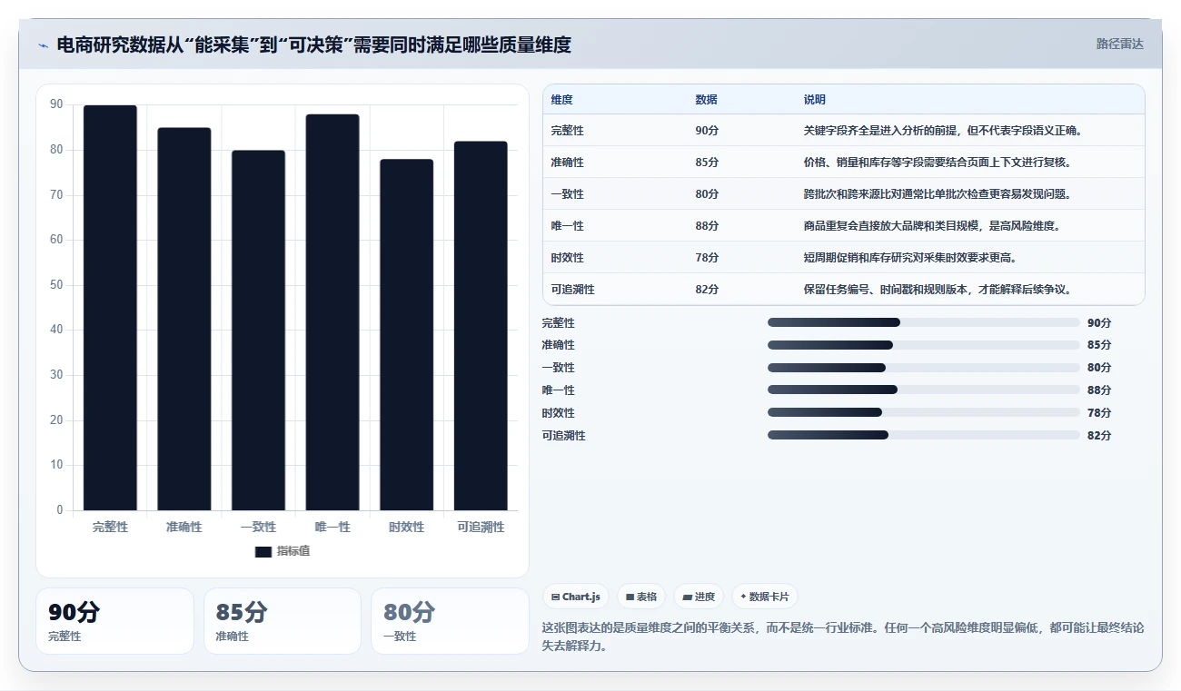Select the 时效性 table row name
The width and height of the screenshot is (1181, 691).
[567, 258]
